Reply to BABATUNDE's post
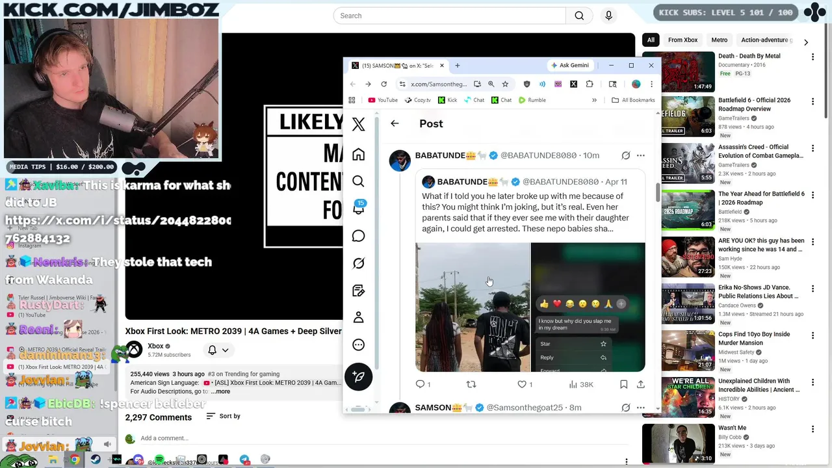Image resolution: width=832 pixels, height=468 pixels. 423,384
